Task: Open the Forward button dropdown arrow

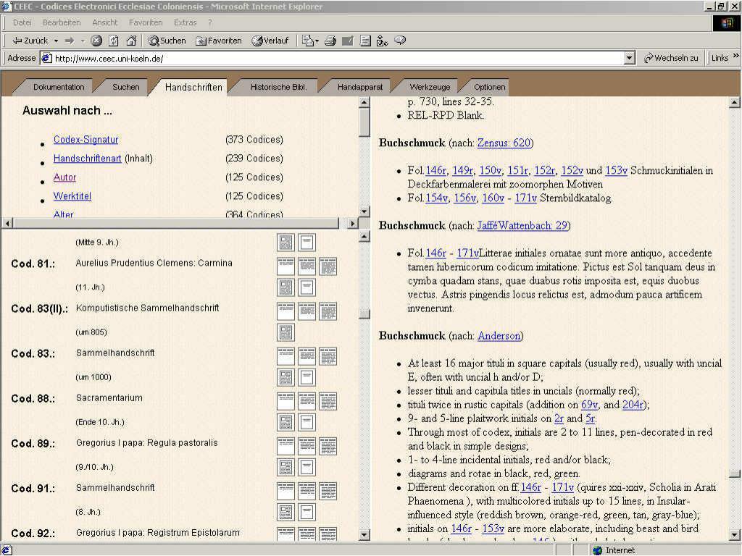Action: pos(83,41)
